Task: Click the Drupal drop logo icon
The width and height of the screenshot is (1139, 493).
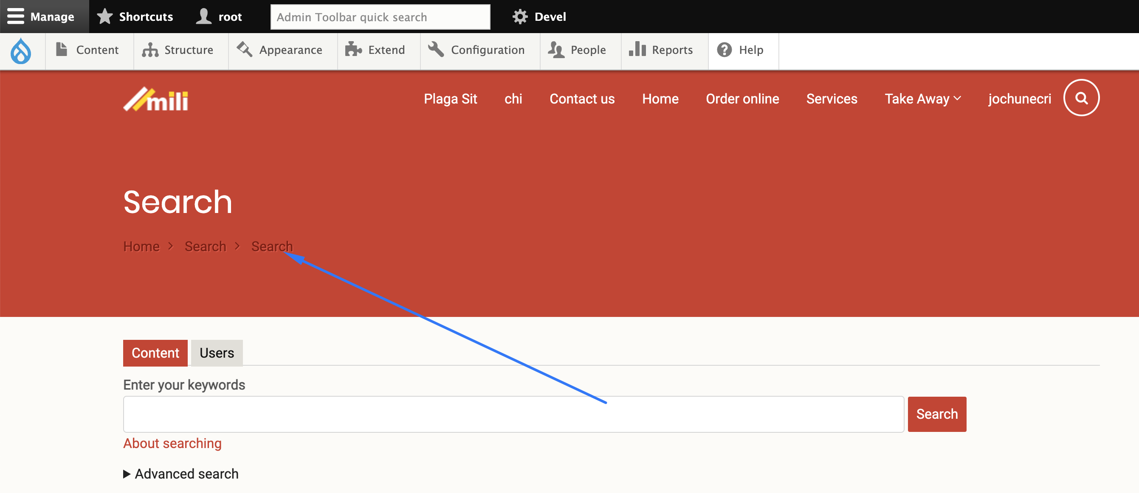Action: tap(21, 51)
